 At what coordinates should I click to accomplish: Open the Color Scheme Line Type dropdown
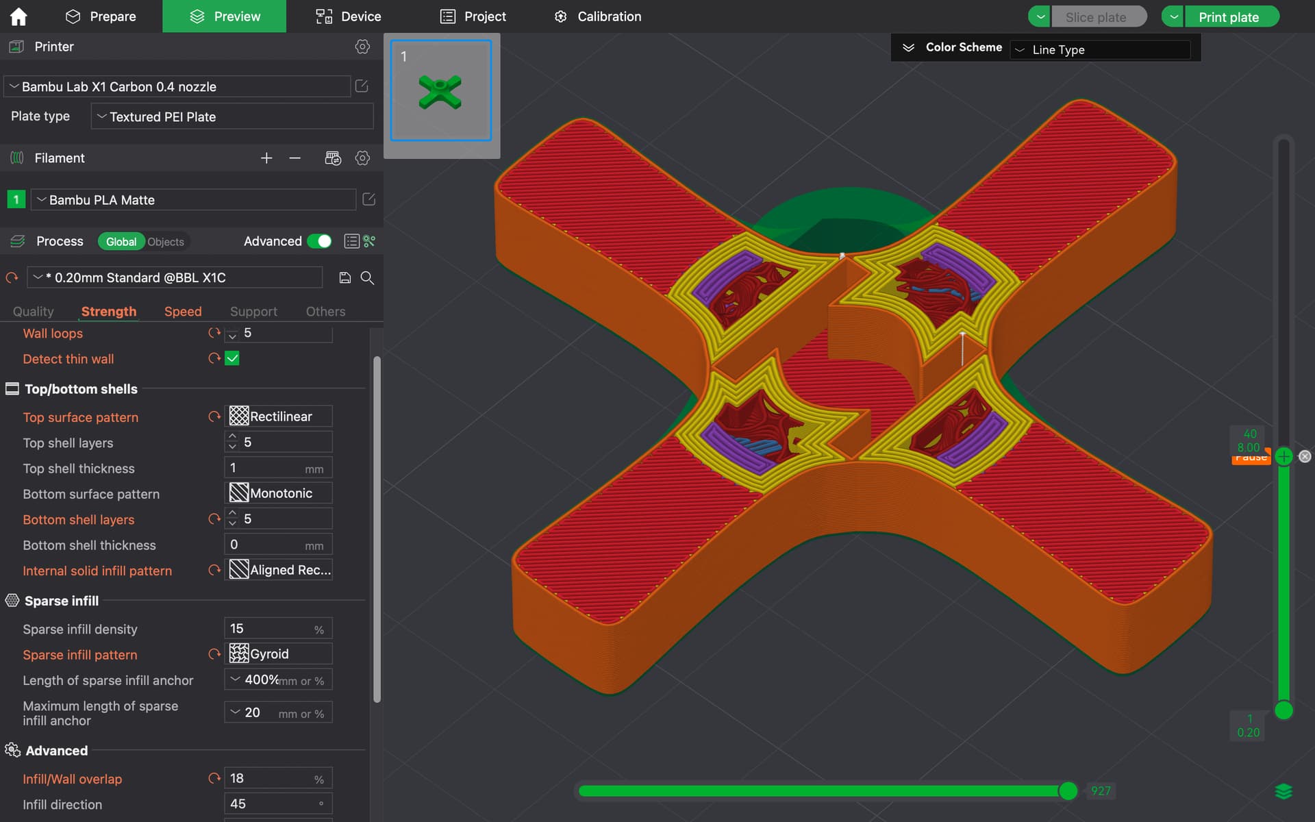click(1100, 49)
